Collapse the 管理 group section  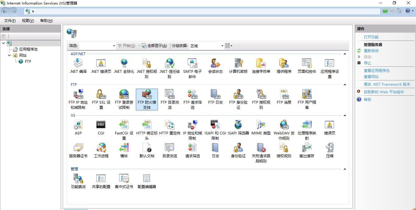point(345,169)
